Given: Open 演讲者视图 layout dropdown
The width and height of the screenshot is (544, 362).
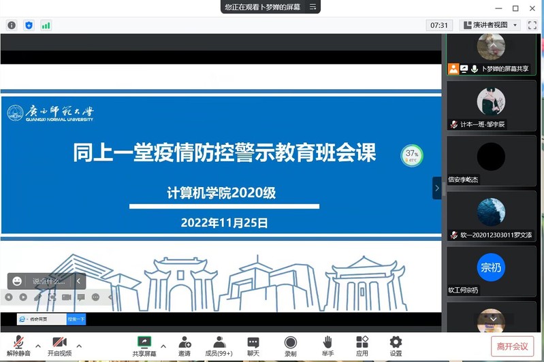Looking at the screenshot, I should point(490,25).
